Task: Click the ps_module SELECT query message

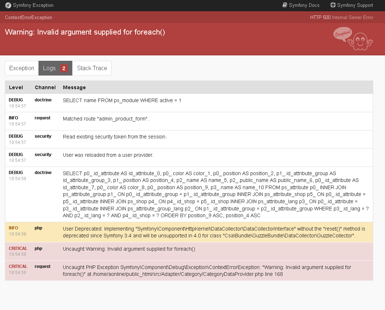Action: coord(122,100)
